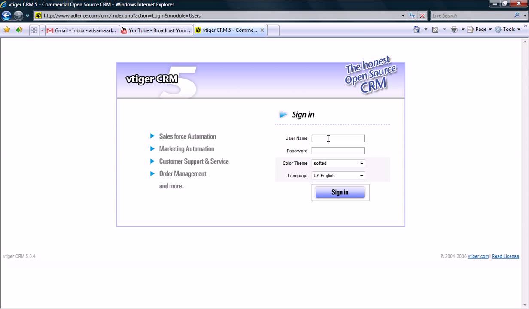Open Favorites Center with the star icon
This screenshot has height=309, width=529.
click(7, 30)
